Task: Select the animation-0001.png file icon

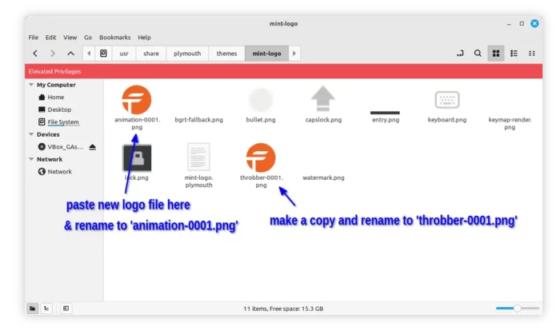Action: [x=137, y=100]
